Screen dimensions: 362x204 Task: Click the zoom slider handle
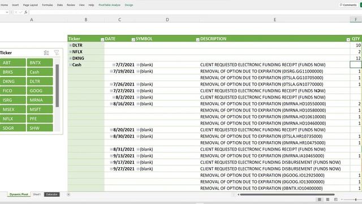(x=356, y=199)
